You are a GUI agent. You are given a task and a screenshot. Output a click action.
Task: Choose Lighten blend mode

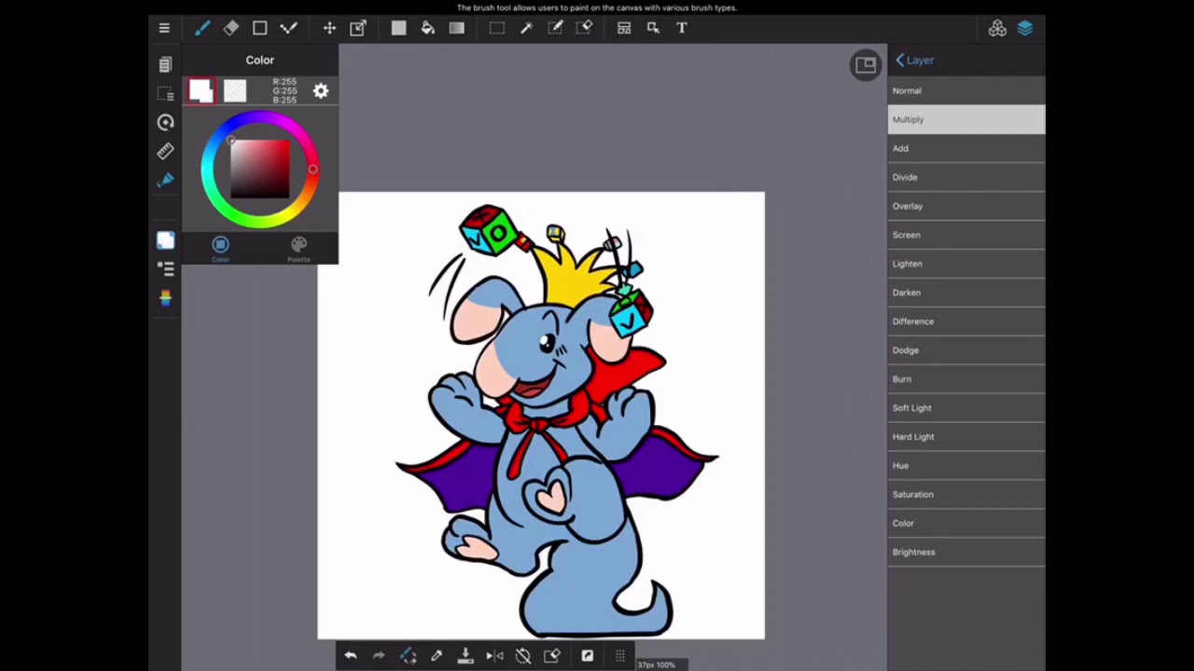coord(966,264)
